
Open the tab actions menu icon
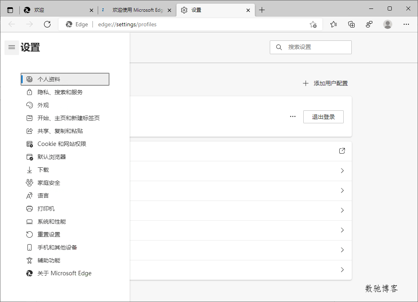[10, 10]
